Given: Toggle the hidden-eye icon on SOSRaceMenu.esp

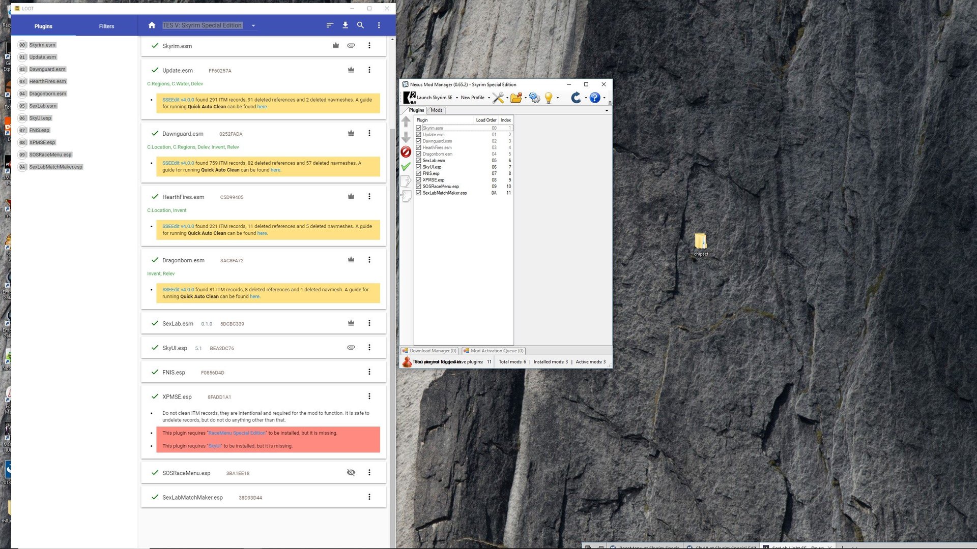Looking at the screenshot, I should [351, 473].
